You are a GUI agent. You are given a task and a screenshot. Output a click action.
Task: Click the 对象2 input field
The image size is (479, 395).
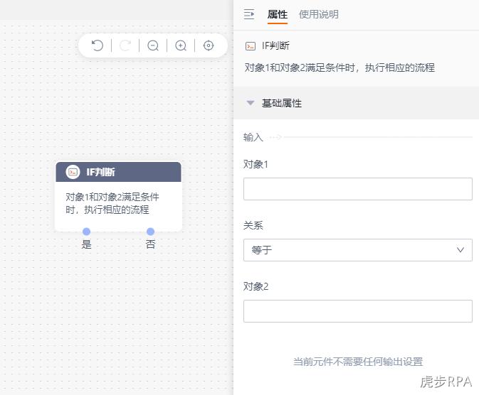pos(358,311)
